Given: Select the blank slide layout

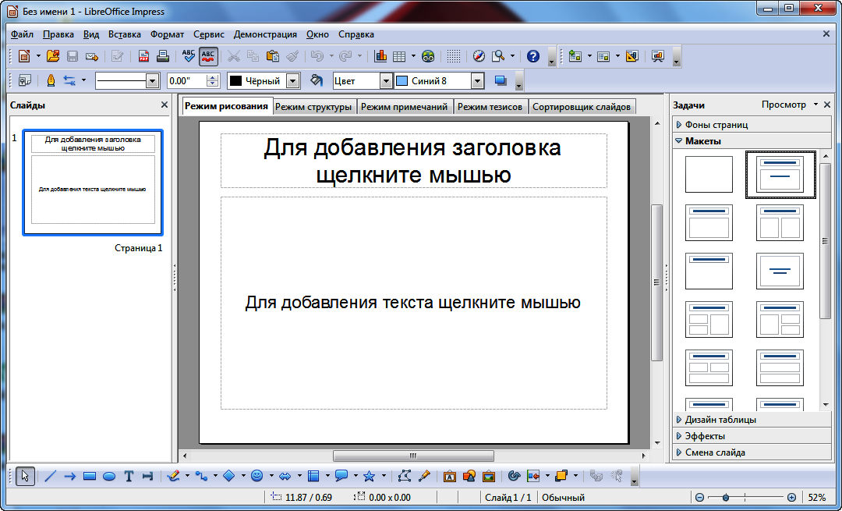Looking at the screenshot, I should click(709, 174).
